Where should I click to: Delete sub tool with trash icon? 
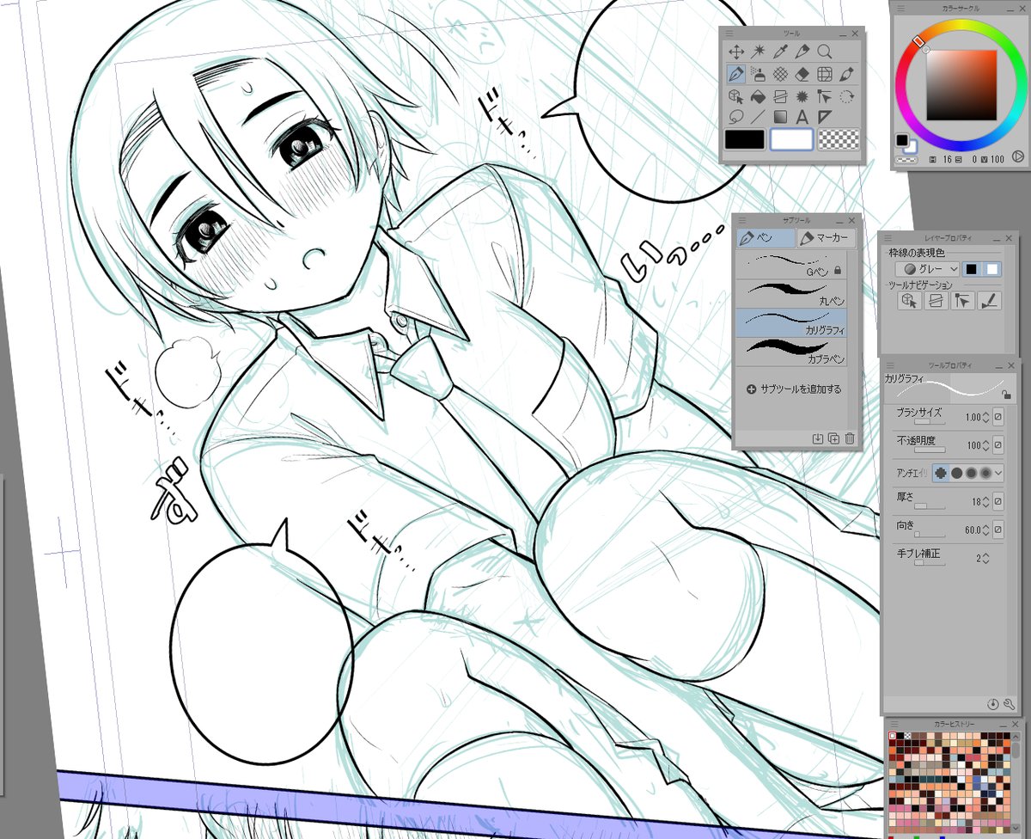click(850, 438)
